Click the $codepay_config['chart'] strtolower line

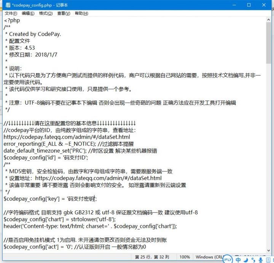click(60, 219)
